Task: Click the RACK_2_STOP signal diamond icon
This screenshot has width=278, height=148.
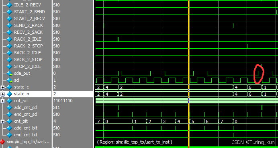Action: 9,46
